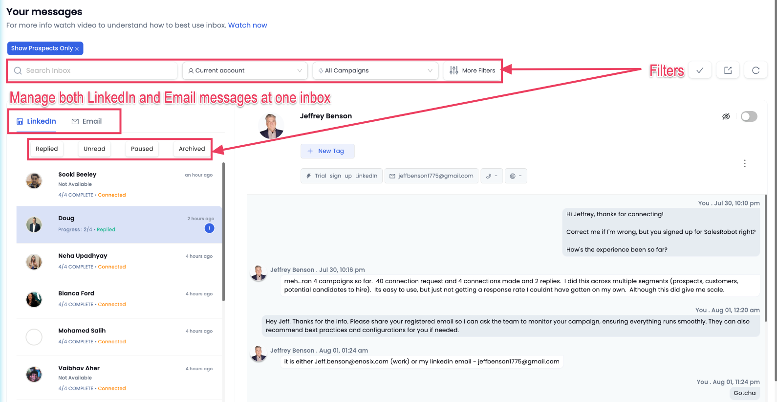Open Doug's conversation

(x=119, y=224)
